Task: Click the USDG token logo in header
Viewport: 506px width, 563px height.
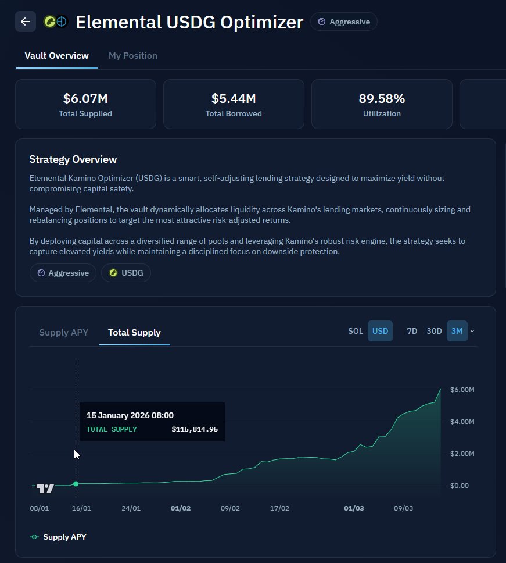Action: [50, 22]
